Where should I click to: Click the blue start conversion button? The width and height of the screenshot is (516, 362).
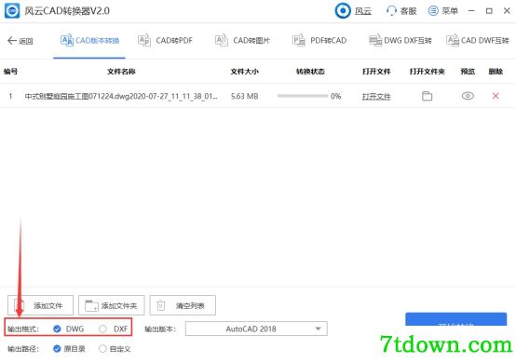pyautogui.click(x=455, y=319)
